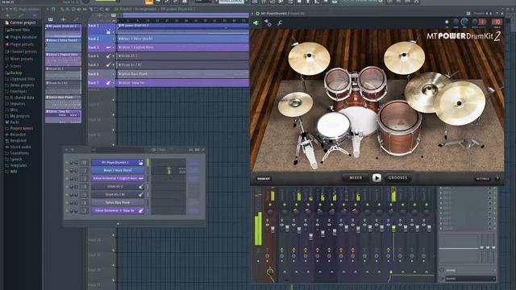Screen dimensions: 516x290
Task: Select the MT PowerDrumKit 2 channel button
Action: pos(118,163)
